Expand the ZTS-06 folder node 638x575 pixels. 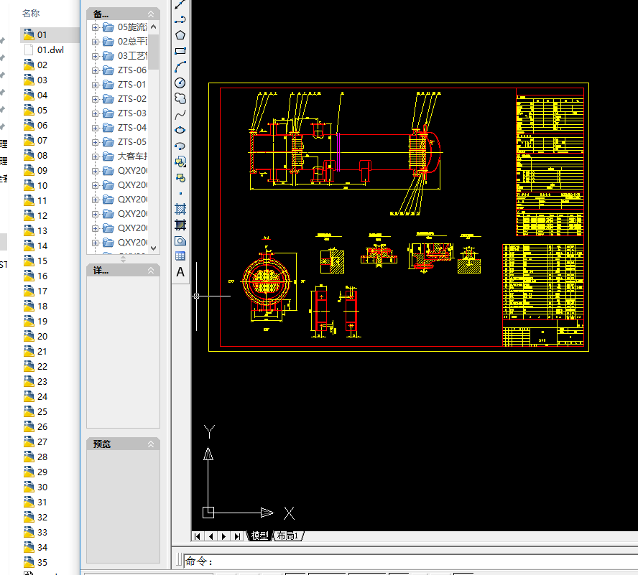point(96,70)
